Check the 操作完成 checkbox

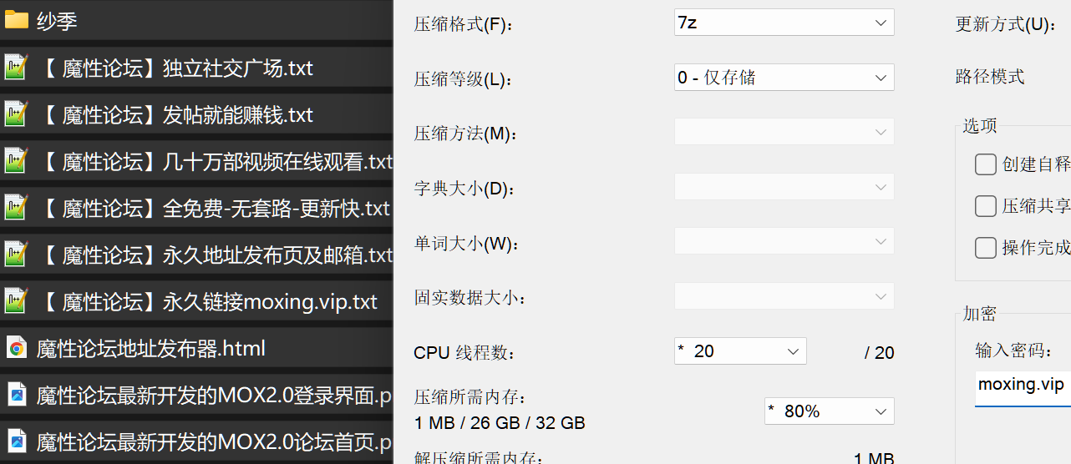[986, 248]
